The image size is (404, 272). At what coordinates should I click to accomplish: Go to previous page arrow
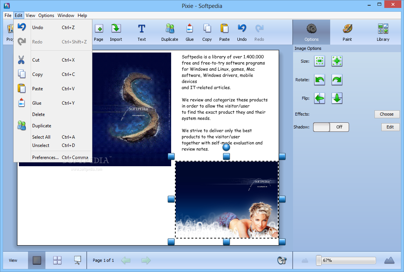pyautogui.click(x=126, y=260)
